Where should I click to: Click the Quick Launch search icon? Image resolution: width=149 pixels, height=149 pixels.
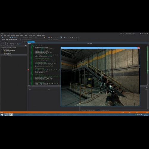pos(140,33)
